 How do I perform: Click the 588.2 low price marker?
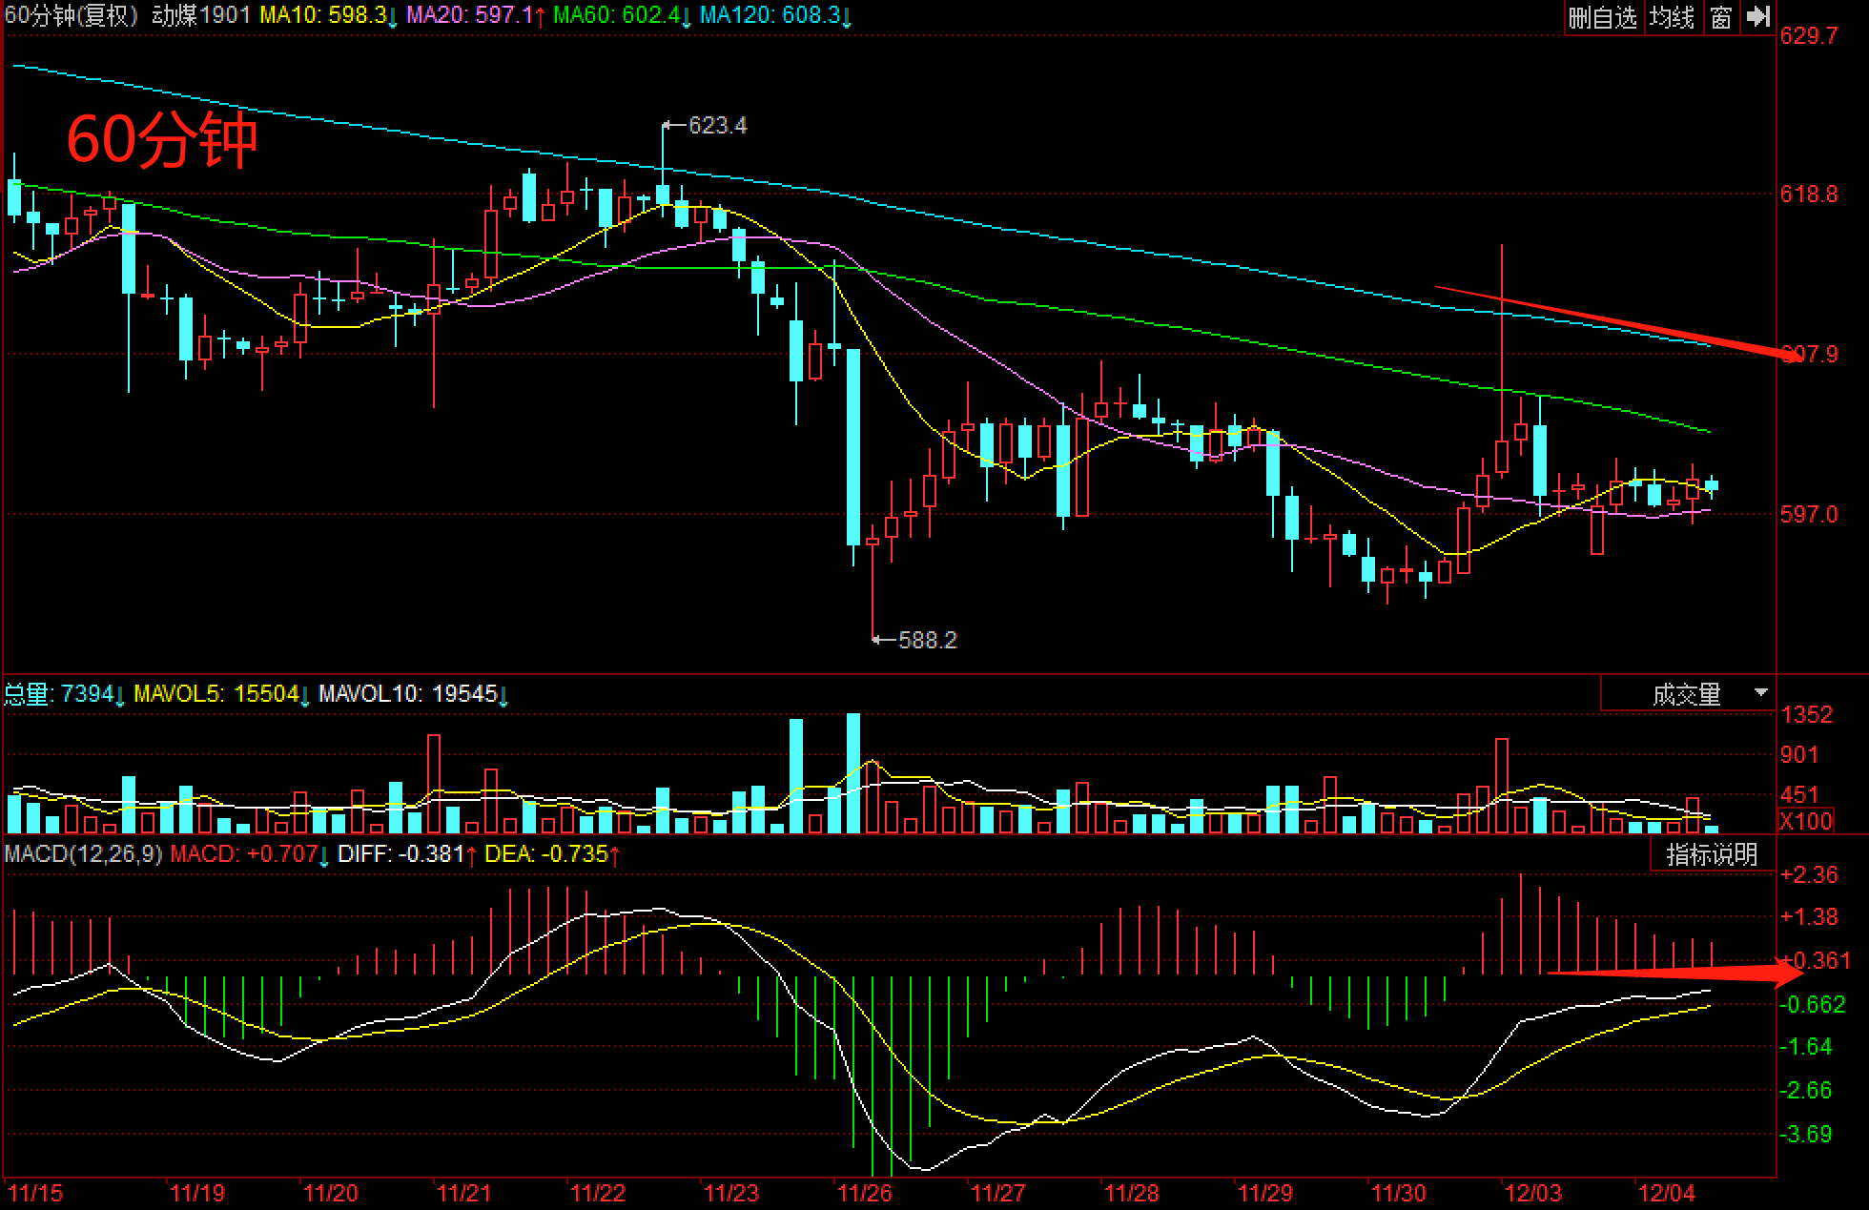[927, 640]
